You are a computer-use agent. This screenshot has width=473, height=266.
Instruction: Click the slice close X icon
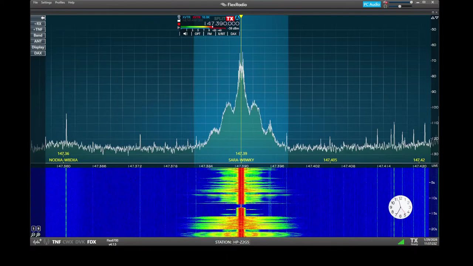[179, 17]
